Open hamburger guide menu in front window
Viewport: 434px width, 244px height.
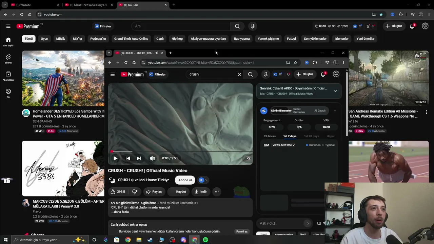(113, 74)
